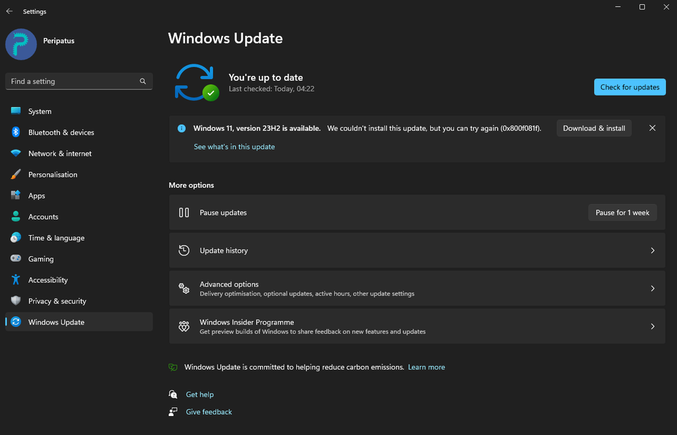Click the large update status sync icon
Image resolution: width=677 pixels, height=435 pixels.
click(x=197, y=83)
